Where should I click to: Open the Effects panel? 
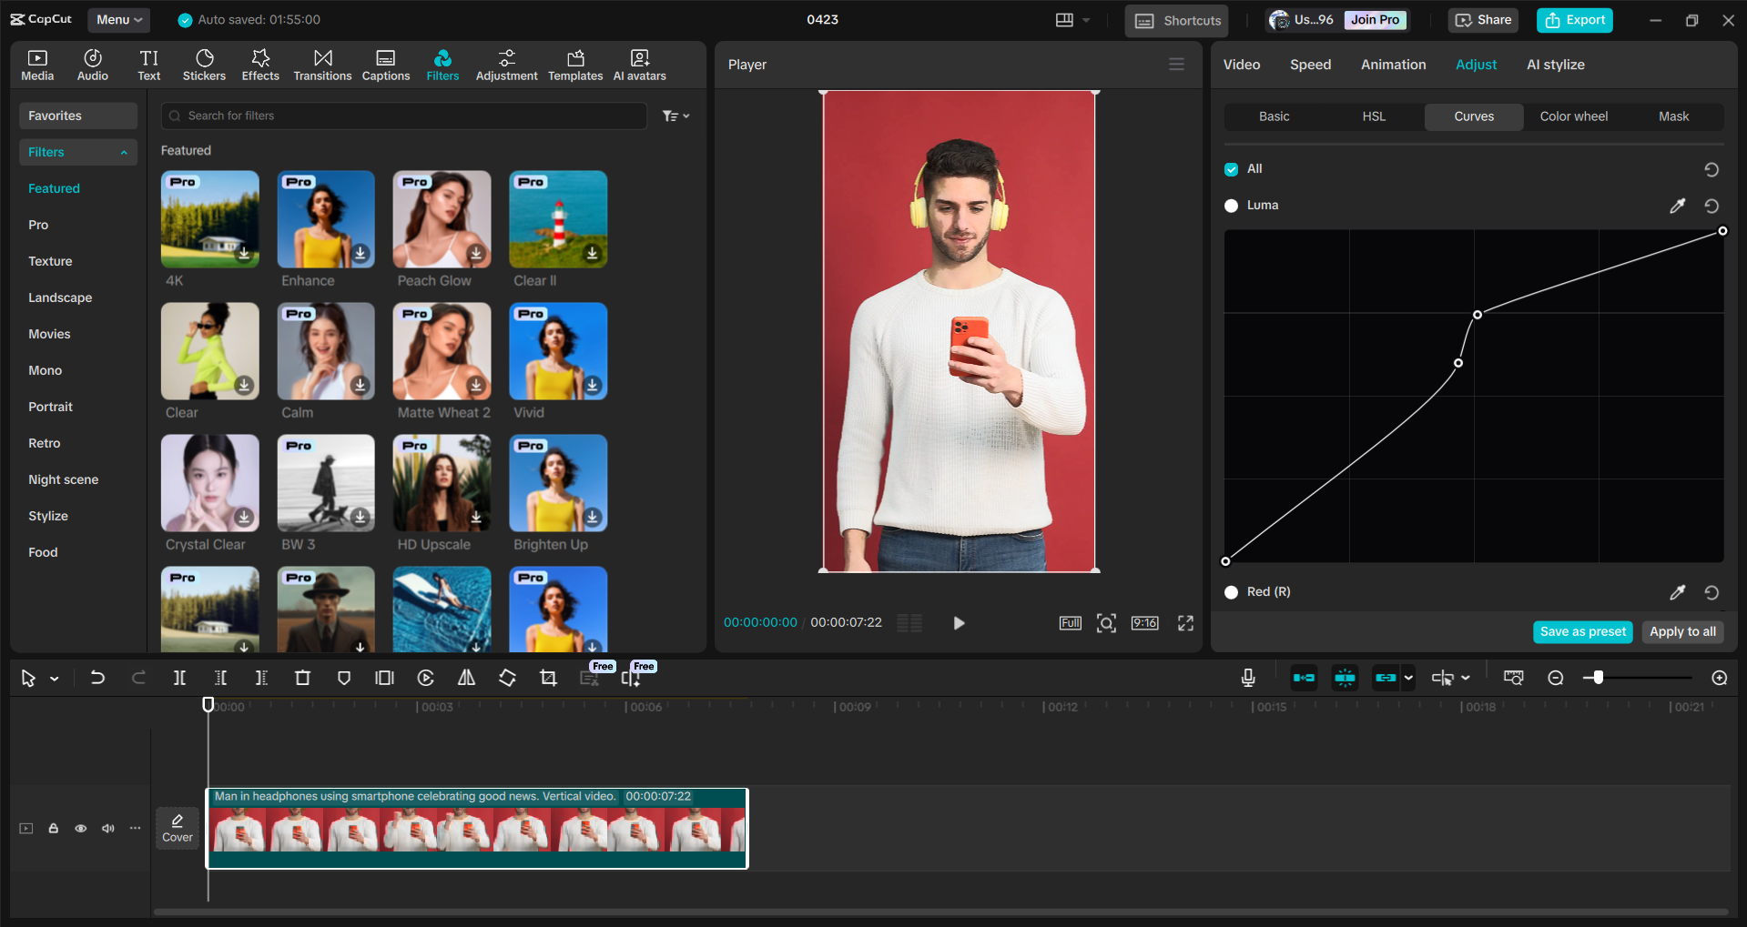pos(260,64)
